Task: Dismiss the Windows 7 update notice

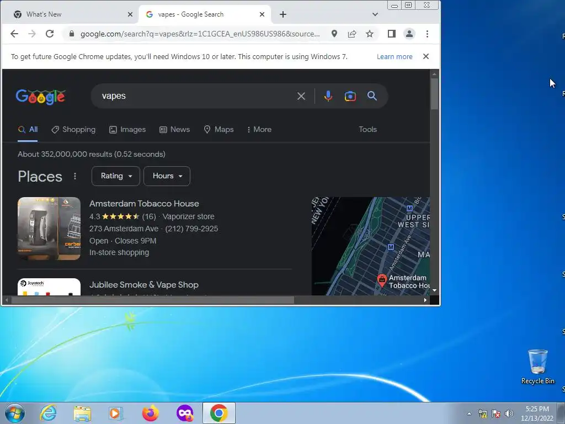Action: click(426, 56)
